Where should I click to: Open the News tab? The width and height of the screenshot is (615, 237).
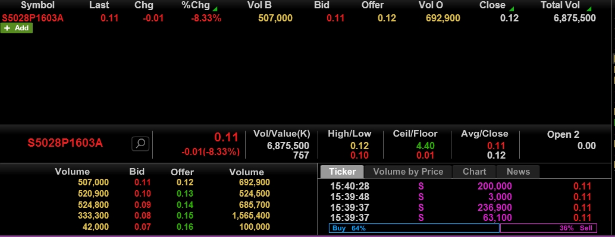pos(517,172)
